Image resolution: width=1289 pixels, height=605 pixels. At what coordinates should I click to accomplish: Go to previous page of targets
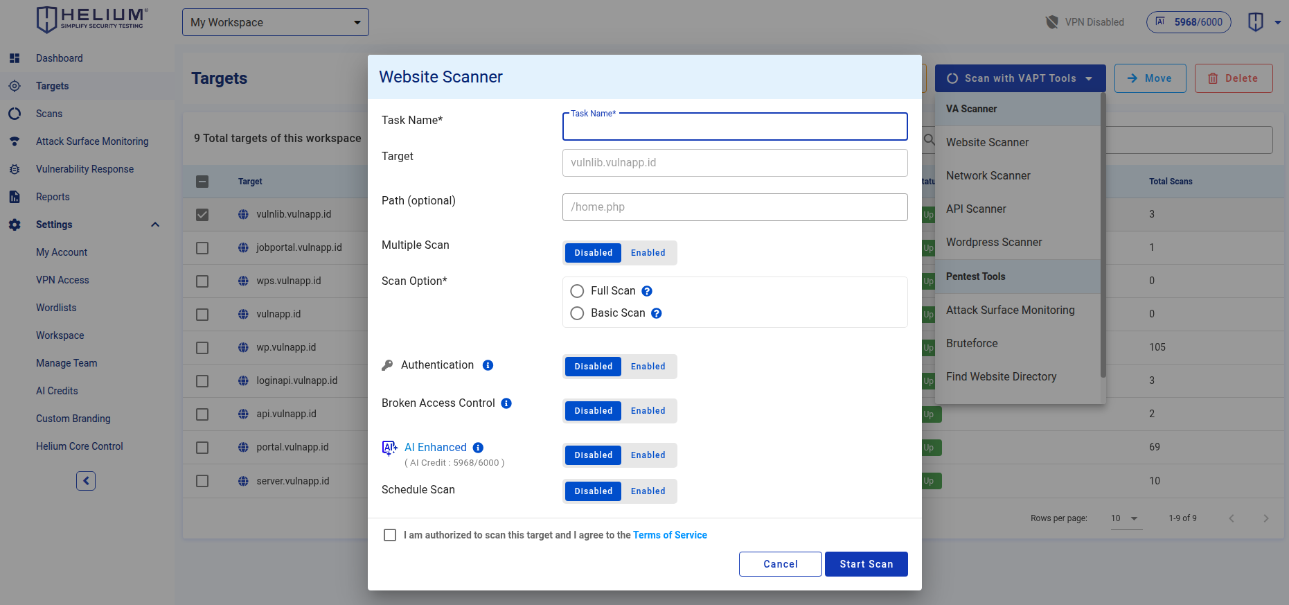coord(1232,518)
